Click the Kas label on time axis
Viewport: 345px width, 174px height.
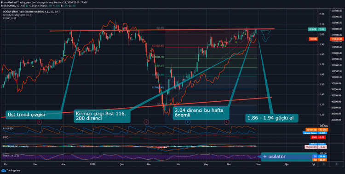pyautogui.click(x=35, y=164)
